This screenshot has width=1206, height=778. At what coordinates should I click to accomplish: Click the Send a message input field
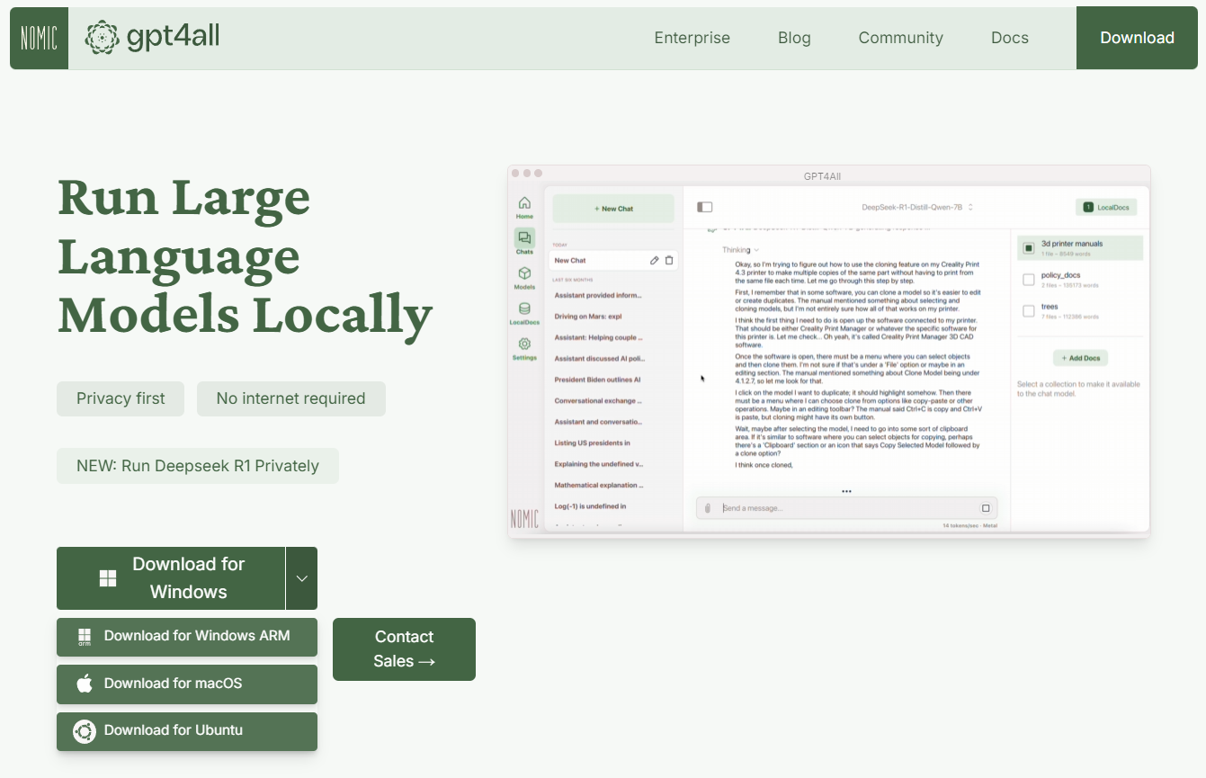click(x=845, y=508)
